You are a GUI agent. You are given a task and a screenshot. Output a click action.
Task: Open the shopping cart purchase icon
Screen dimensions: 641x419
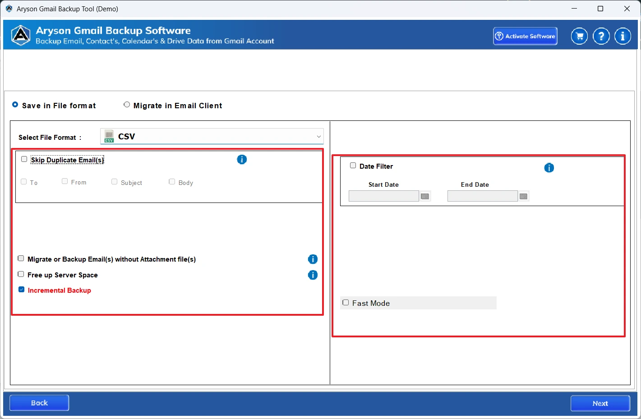(x=579, y=36)
